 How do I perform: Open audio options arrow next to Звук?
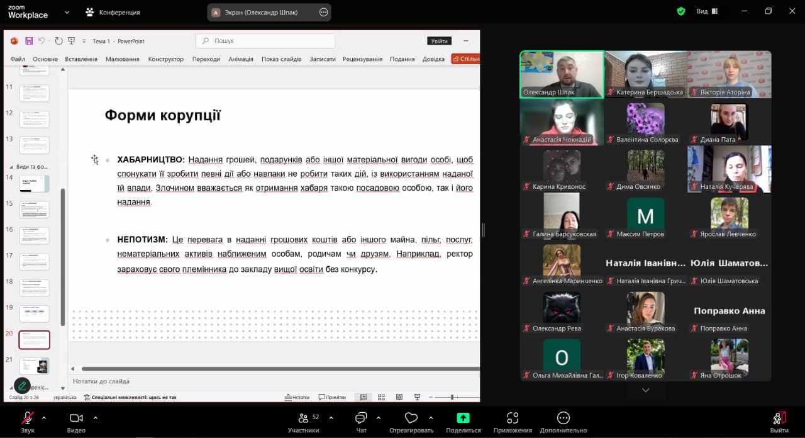coord(43,417)
